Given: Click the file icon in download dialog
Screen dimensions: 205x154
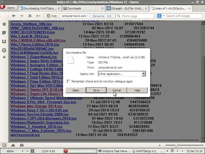Looking at the screenshot, I should coord(71,60).
